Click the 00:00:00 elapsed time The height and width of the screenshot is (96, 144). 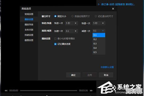click(x=14, y=91)
